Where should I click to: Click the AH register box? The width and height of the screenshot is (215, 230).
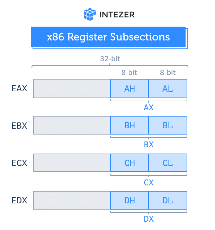point(129,89)
